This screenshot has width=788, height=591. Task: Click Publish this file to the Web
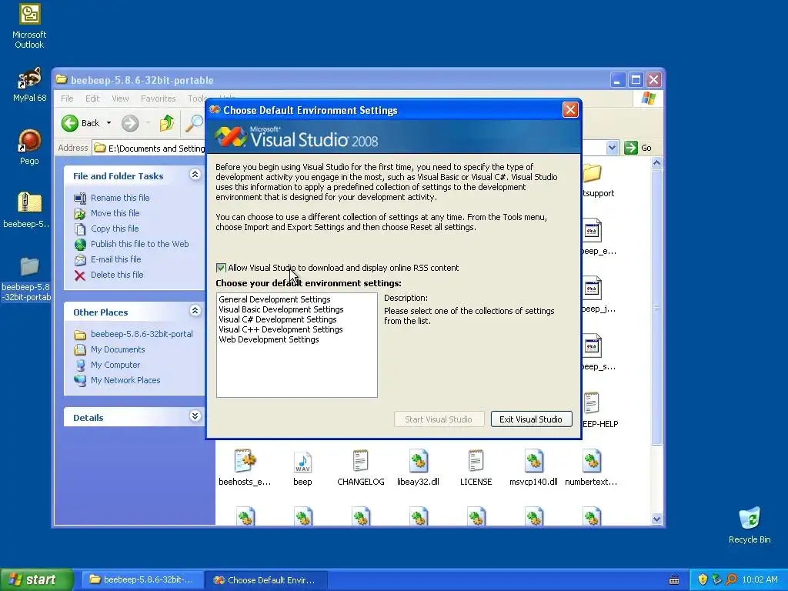point(140,244)
